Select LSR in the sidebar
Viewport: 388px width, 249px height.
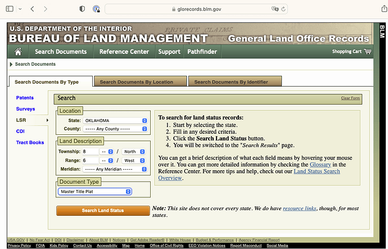click(21, 120)
